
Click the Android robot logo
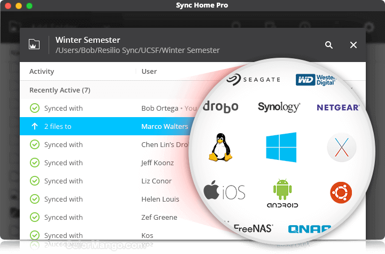point(282,193)
